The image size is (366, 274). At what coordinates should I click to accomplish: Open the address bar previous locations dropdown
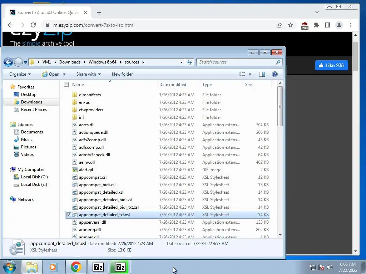pos(181,62)
